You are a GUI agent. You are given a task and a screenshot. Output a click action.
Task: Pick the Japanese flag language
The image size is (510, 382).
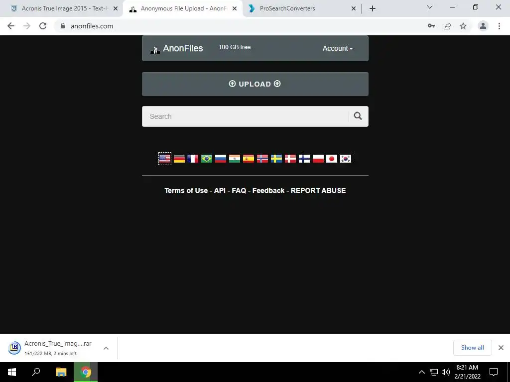coord(332,159)
